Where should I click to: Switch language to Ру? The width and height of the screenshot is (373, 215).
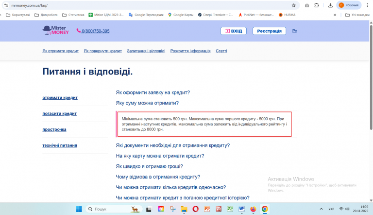coord(294,31)
